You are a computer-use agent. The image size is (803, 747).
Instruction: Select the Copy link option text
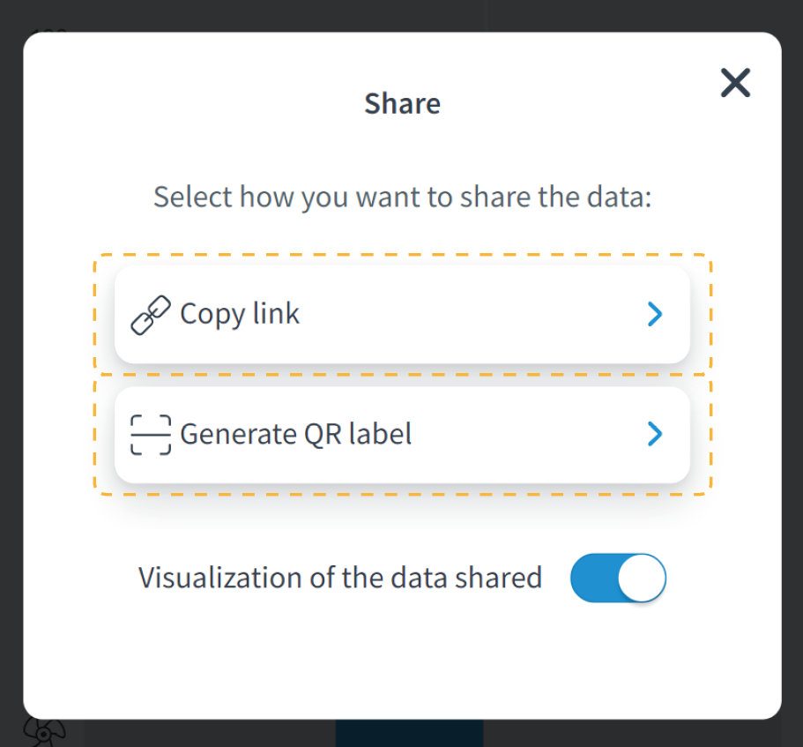pyautogui.click(x=240, y=314)
